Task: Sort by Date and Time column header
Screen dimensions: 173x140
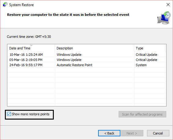Action: tap(31, 48)
